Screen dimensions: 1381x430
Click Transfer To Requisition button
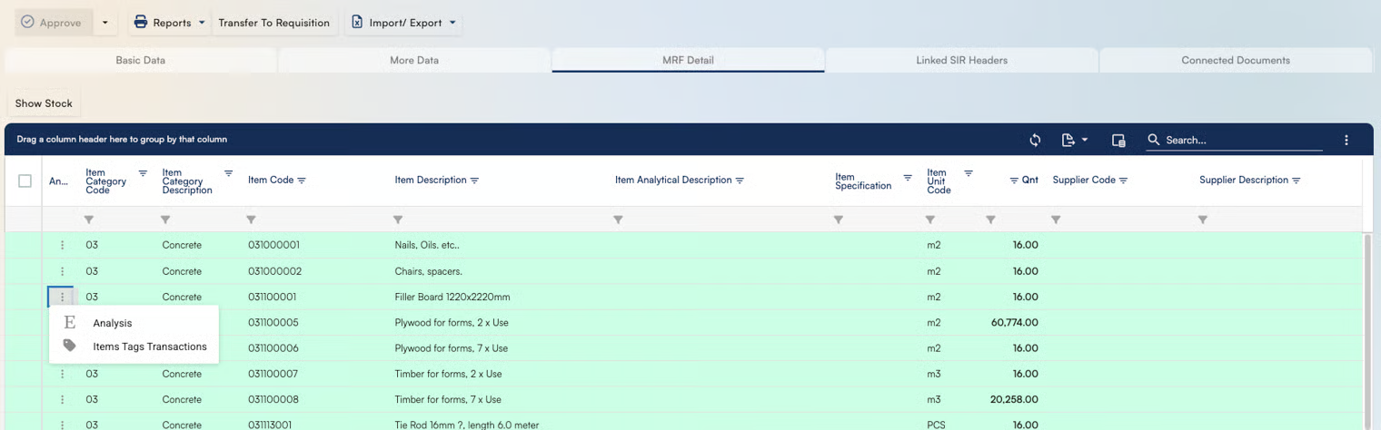point(273,23)
